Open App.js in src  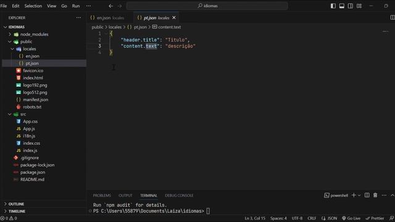[29, 129]
